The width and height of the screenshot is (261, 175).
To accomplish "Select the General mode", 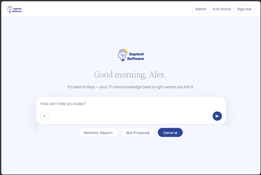I will pyautogui.click(x=170, y=133).
